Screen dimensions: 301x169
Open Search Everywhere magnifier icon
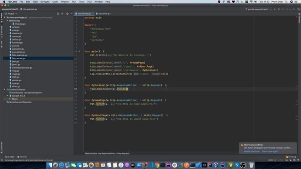coord(299,9)
